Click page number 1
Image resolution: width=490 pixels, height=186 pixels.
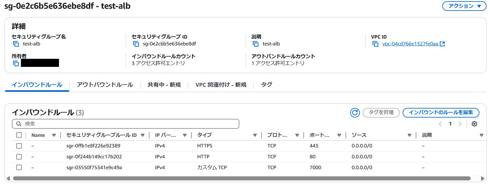click(450, 124)
